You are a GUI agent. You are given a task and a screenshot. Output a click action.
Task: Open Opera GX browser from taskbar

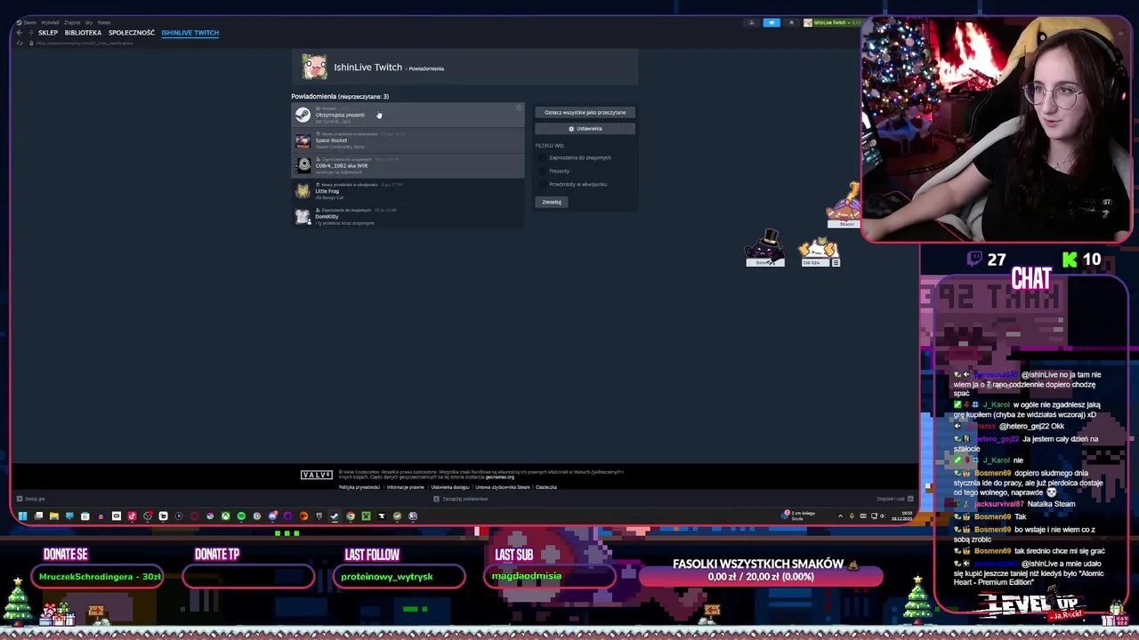tap(195, 516)
